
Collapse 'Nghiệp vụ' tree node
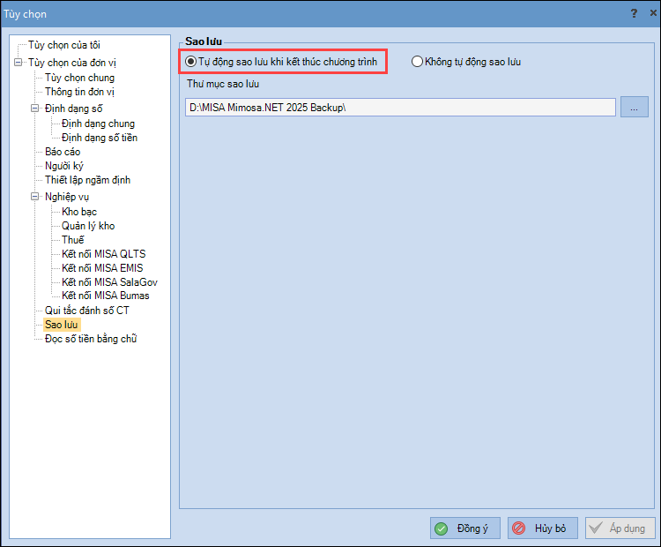pos(34,196)
